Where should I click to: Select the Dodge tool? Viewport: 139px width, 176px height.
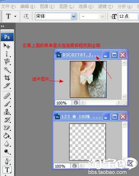[7, 152]
